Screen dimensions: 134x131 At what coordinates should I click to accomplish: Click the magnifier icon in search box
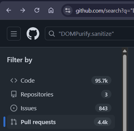(52, 34)
